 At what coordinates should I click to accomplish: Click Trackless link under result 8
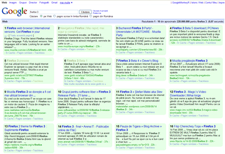coord(203,81)
